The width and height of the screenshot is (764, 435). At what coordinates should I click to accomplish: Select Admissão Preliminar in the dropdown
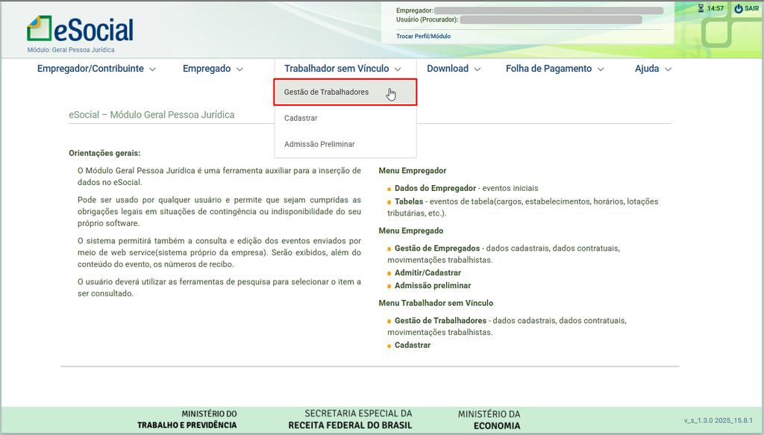point(319,144)
